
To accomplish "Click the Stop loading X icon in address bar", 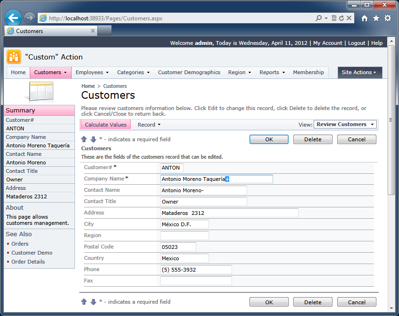I will [x=349, y=18].
